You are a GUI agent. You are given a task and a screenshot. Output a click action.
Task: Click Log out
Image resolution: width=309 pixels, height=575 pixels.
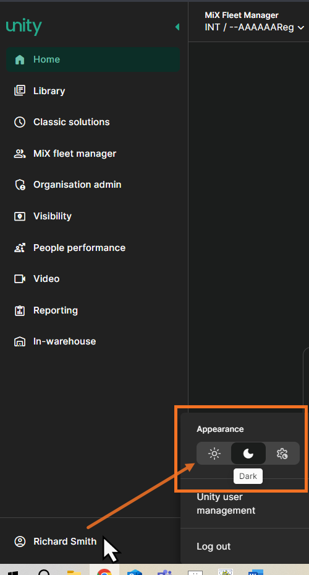click(214, 546)
